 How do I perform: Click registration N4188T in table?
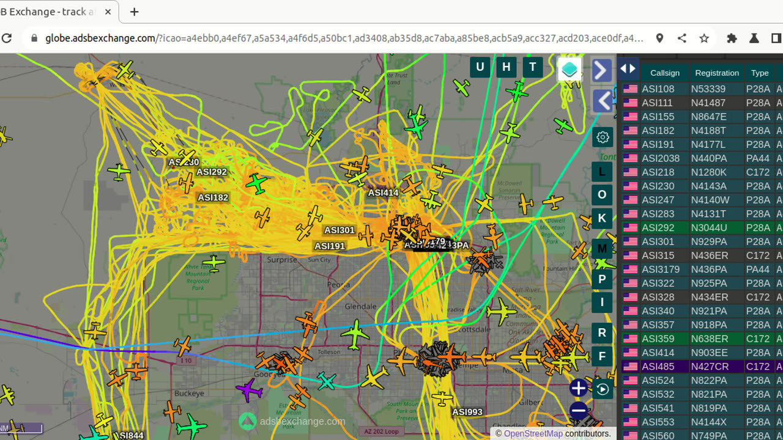coord(708,130)
